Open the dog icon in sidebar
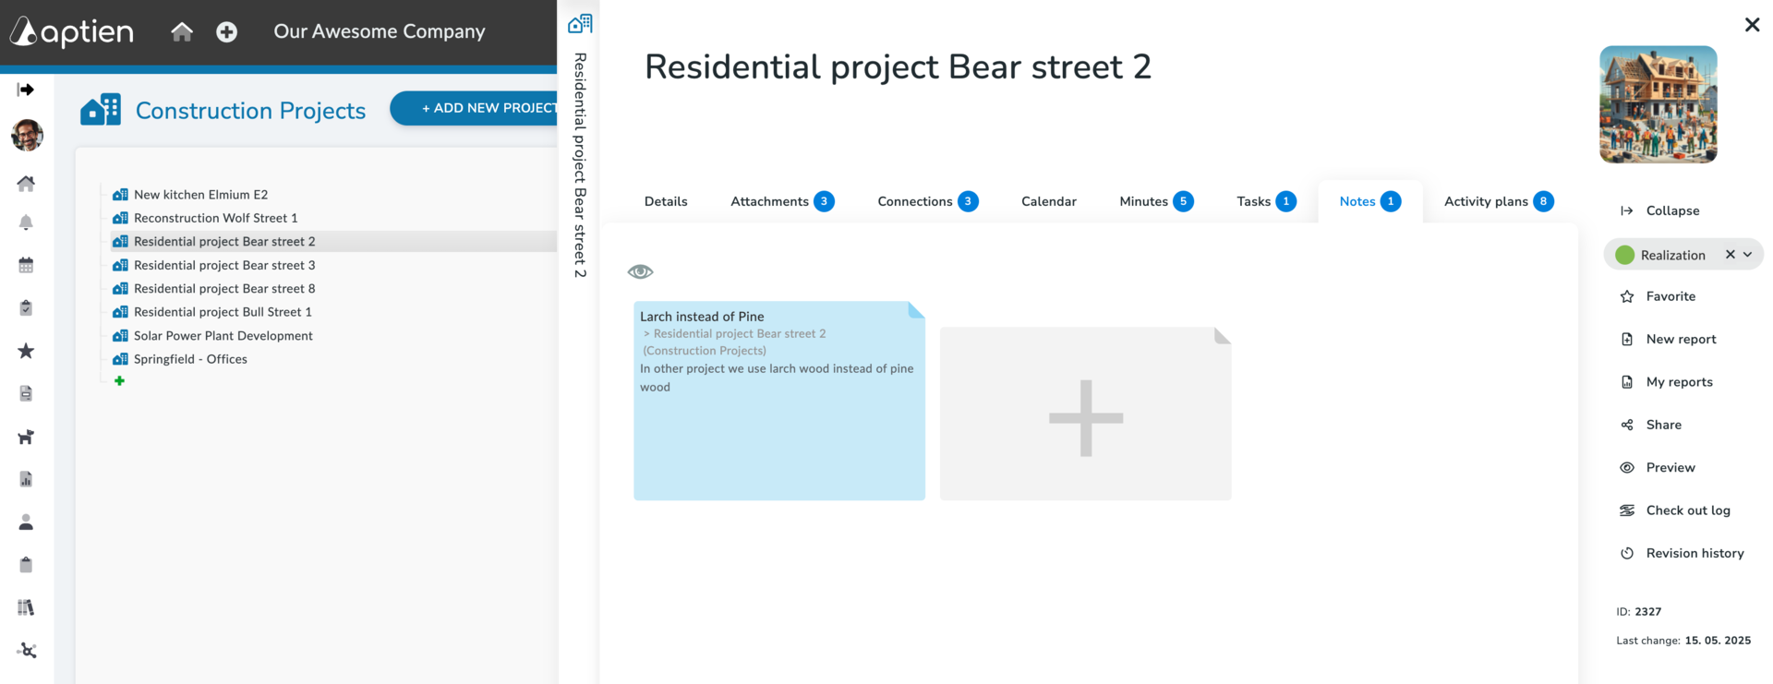Image resolution: width=1773 pixels, height=684 pixels. (x=26, y=437)
